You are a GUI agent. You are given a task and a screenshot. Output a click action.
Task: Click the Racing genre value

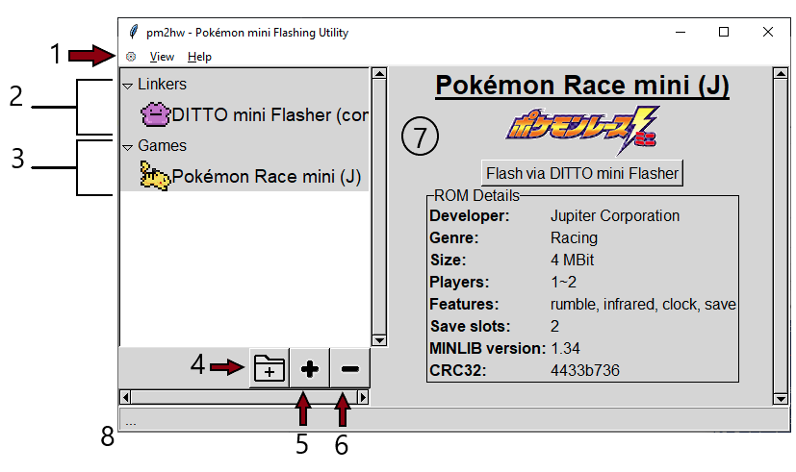[575, 237]
